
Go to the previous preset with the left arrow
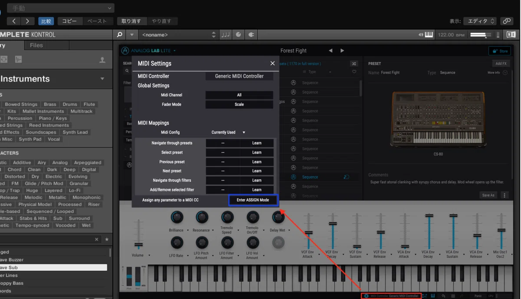point(330,51)
